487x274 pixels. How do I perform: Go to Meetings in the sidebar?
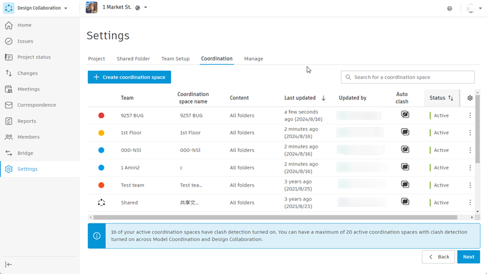[28, 89]
